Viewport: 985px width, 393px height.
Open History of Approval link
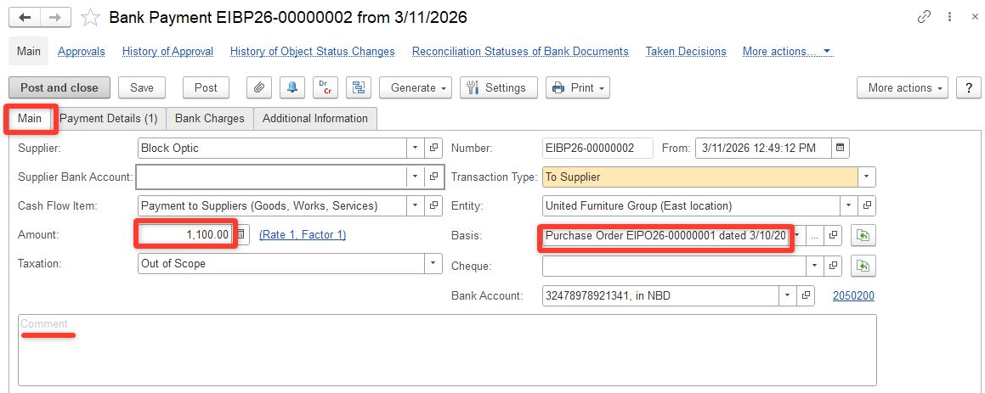[167, 52]
